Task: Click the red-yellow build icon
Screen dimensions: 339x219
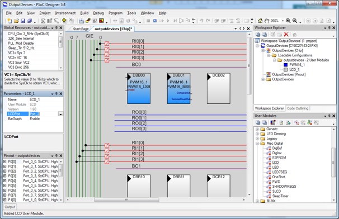Action: coord(101,21)
